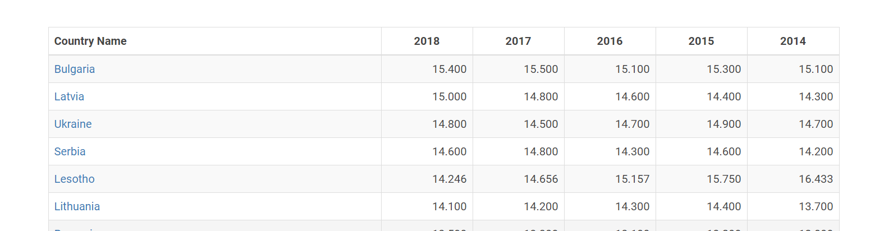
Task: Select the Country Name column header
Action: (90, 41)
